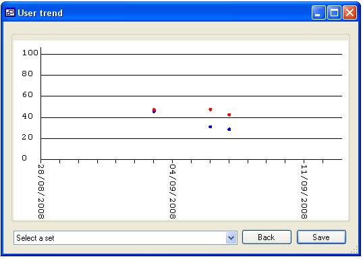Minimize the User trend window
The image size is (363, 259).
[x=318, y=13]
